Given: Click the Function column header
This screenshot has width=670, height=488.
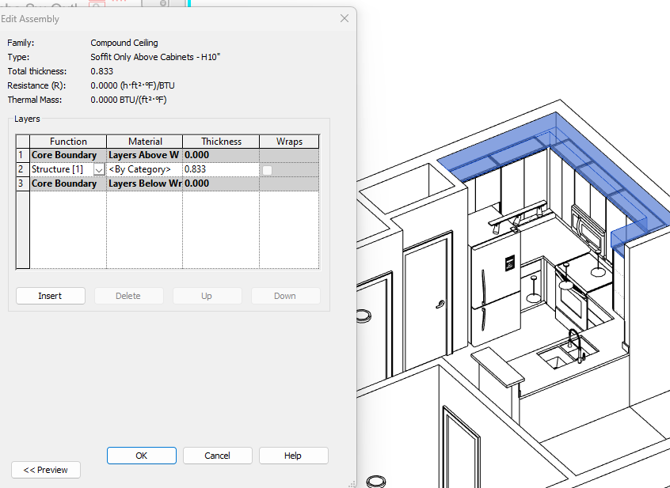Looking at the screenshot, I should click(68, 141).
